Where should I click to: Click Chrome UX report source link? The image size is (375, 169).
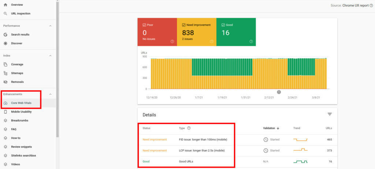click(x=355, y=5)
